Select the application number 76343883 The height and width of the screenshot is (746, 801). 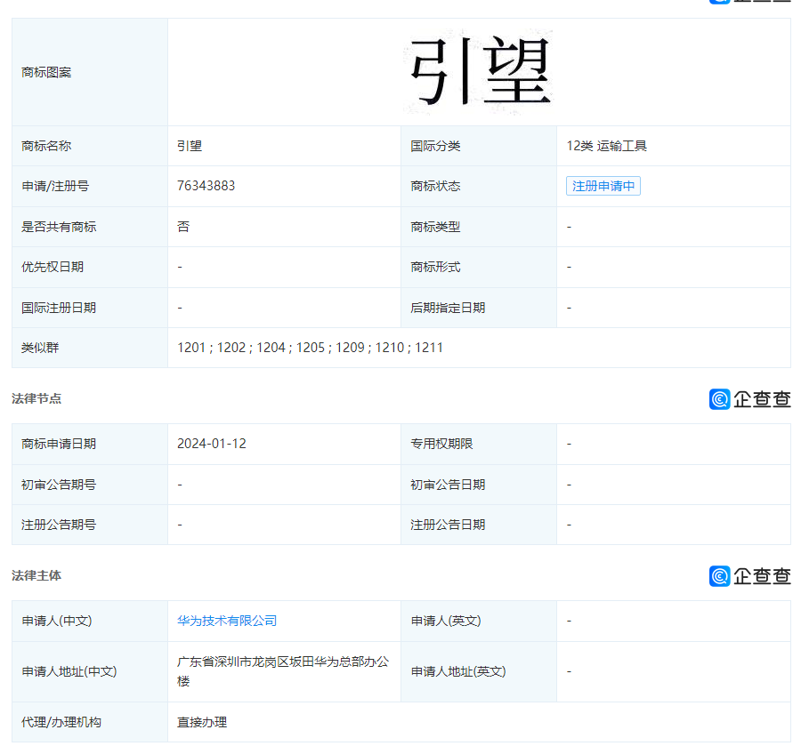point(206,186)
